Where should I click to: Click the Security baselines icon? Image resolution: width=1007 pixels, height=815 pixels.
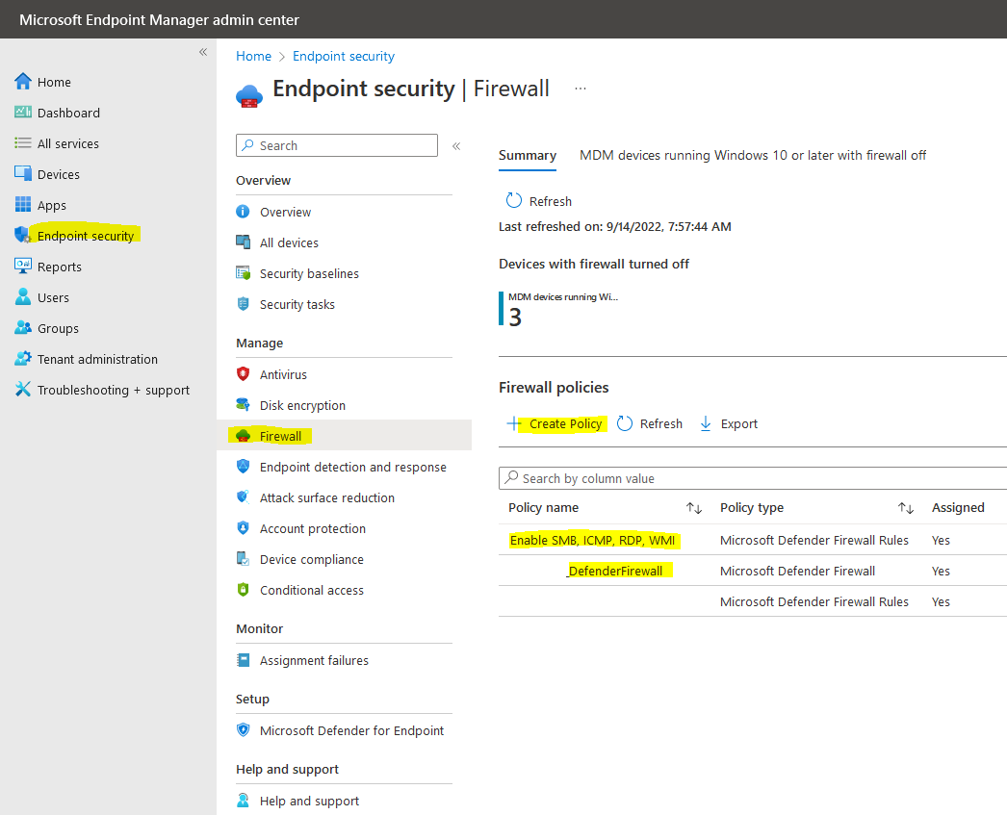click(x=243, y=273)
